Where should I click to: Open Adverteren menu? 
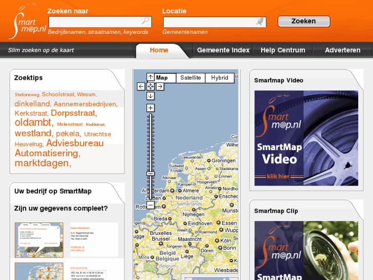pyautogui.click(x=343, y=50)
